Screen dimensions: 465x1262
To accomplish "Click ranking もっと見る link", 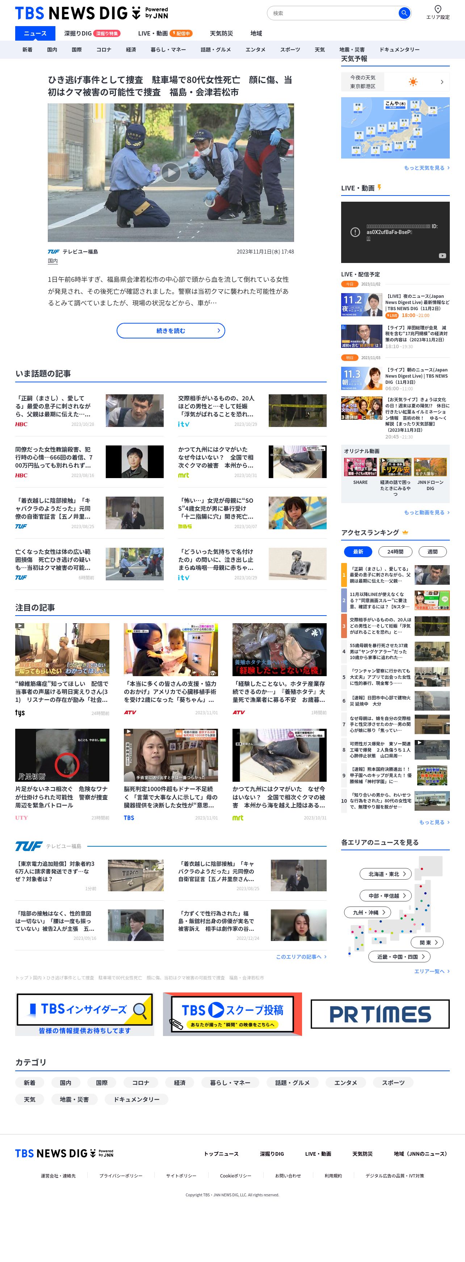I will coord(434,822).
